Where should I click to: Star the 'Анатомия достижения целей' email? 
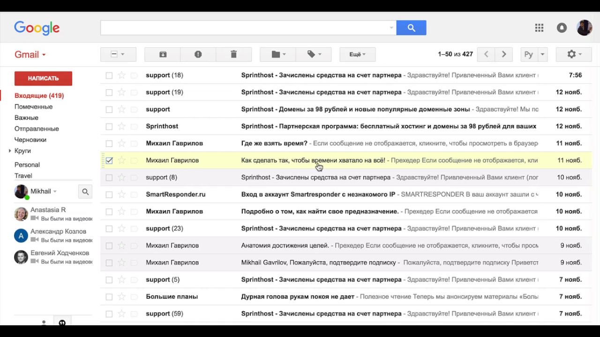click(x=121, y=246)
